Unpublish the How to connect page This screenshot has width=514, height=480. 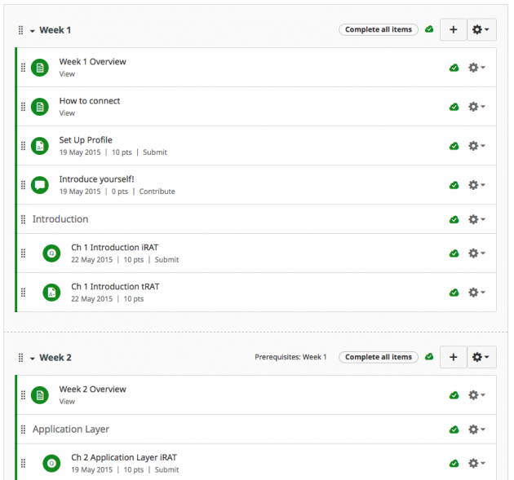click(454, 107)
